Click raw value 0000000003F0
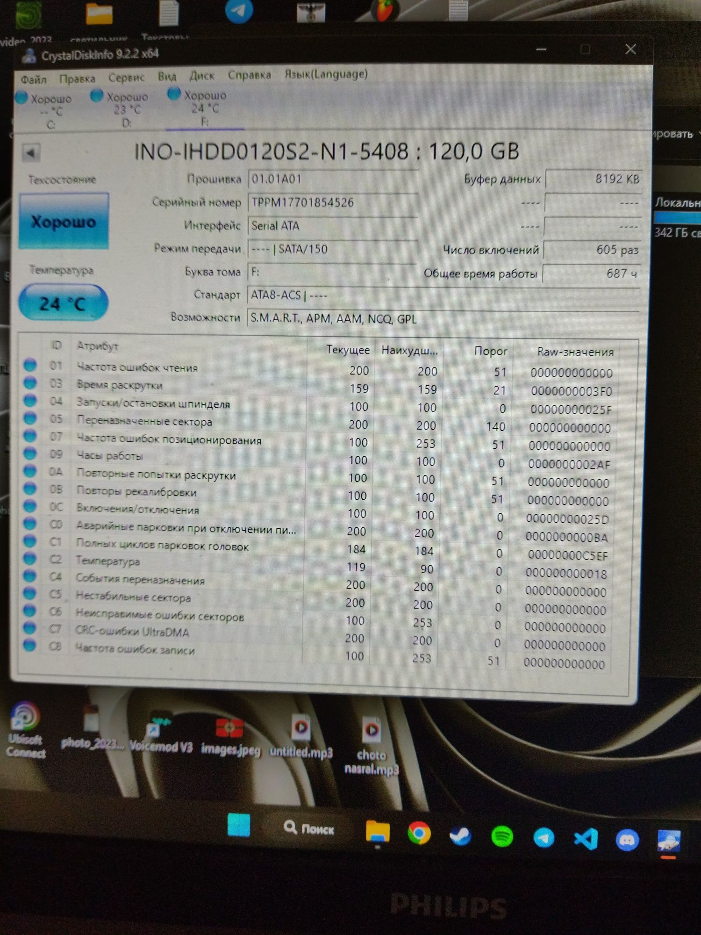Image resolution: width=701 pixels, height=935 pixels. click(571, 391)
